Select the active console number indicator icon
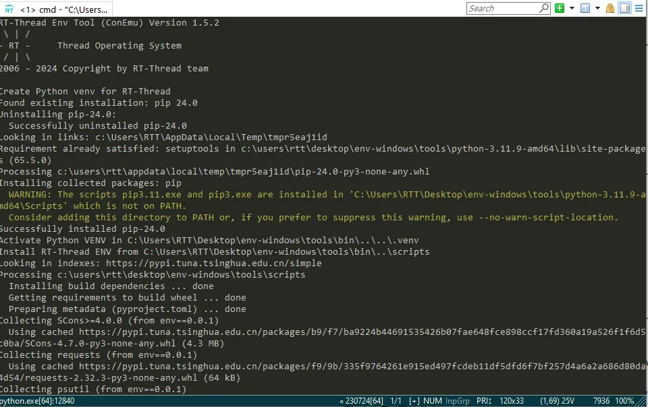The width and height of the screenshot is (648, 407). (585, 7)
